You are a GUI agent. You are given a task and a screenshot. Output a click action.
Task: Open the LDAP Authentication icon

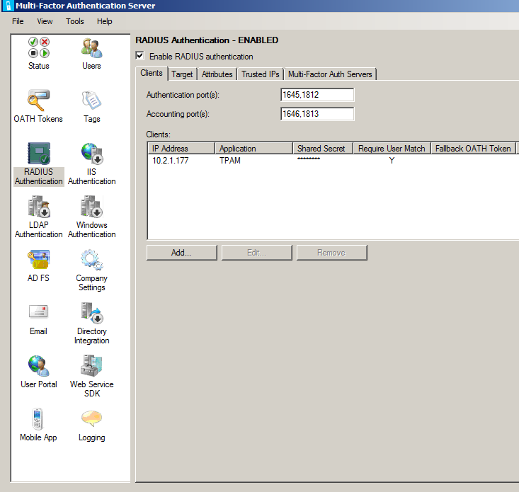[39, 206]
